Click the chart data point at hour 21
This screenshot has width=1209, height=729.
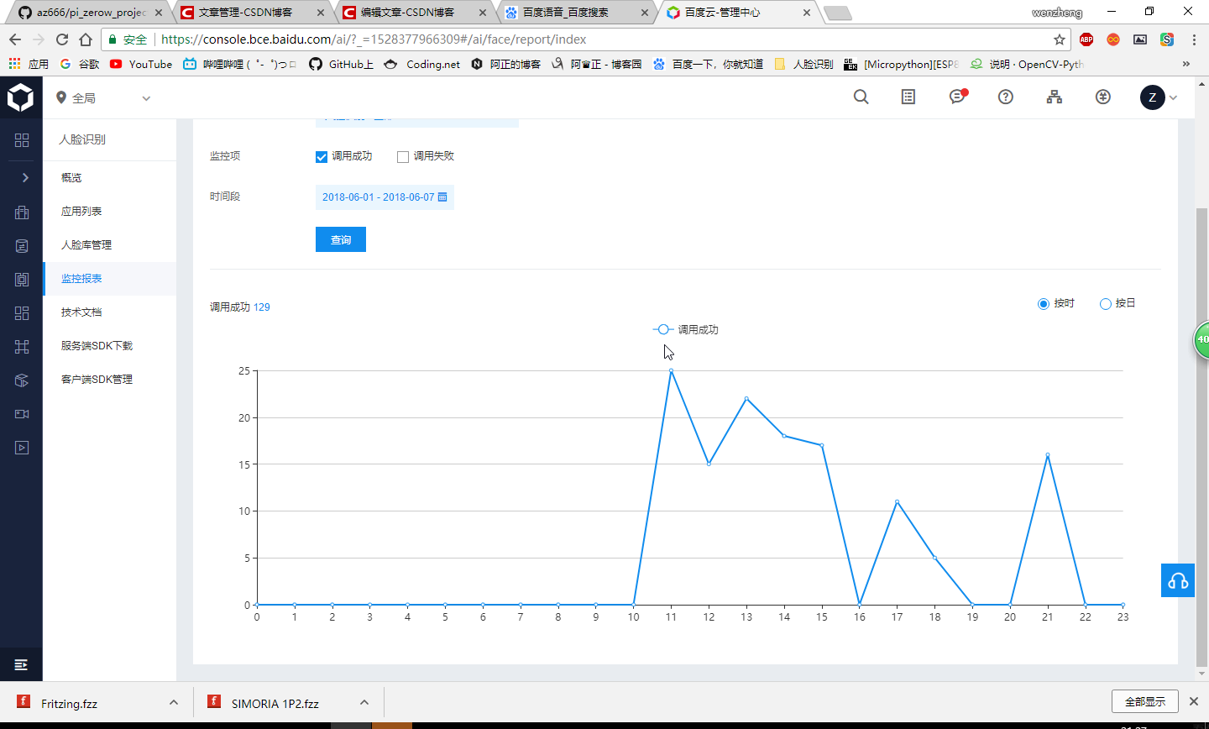1048,454
